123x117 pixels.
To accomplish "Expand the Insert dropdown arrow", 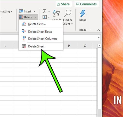I will click(35, 11).
